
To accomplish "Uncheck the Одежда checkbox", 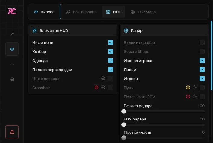I will point(111,61).
